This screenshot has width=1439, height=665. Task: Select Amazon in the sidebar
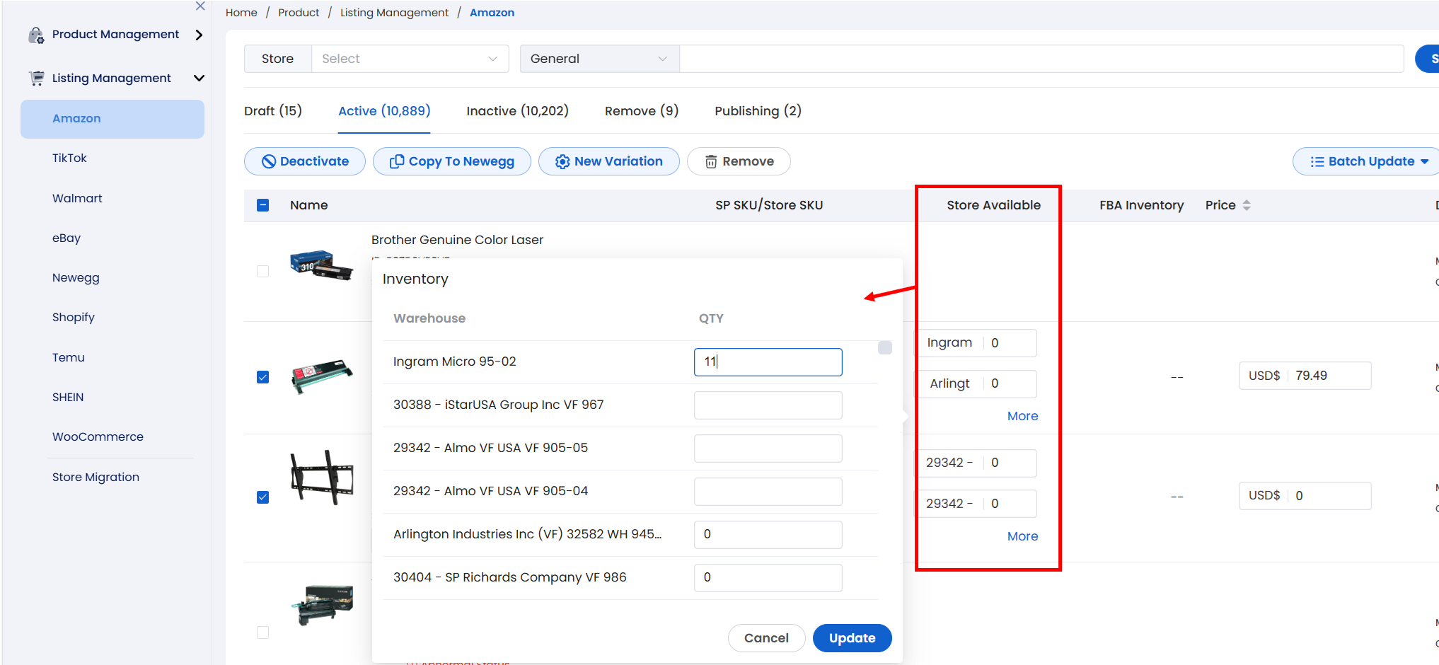(x=112, y=119)
